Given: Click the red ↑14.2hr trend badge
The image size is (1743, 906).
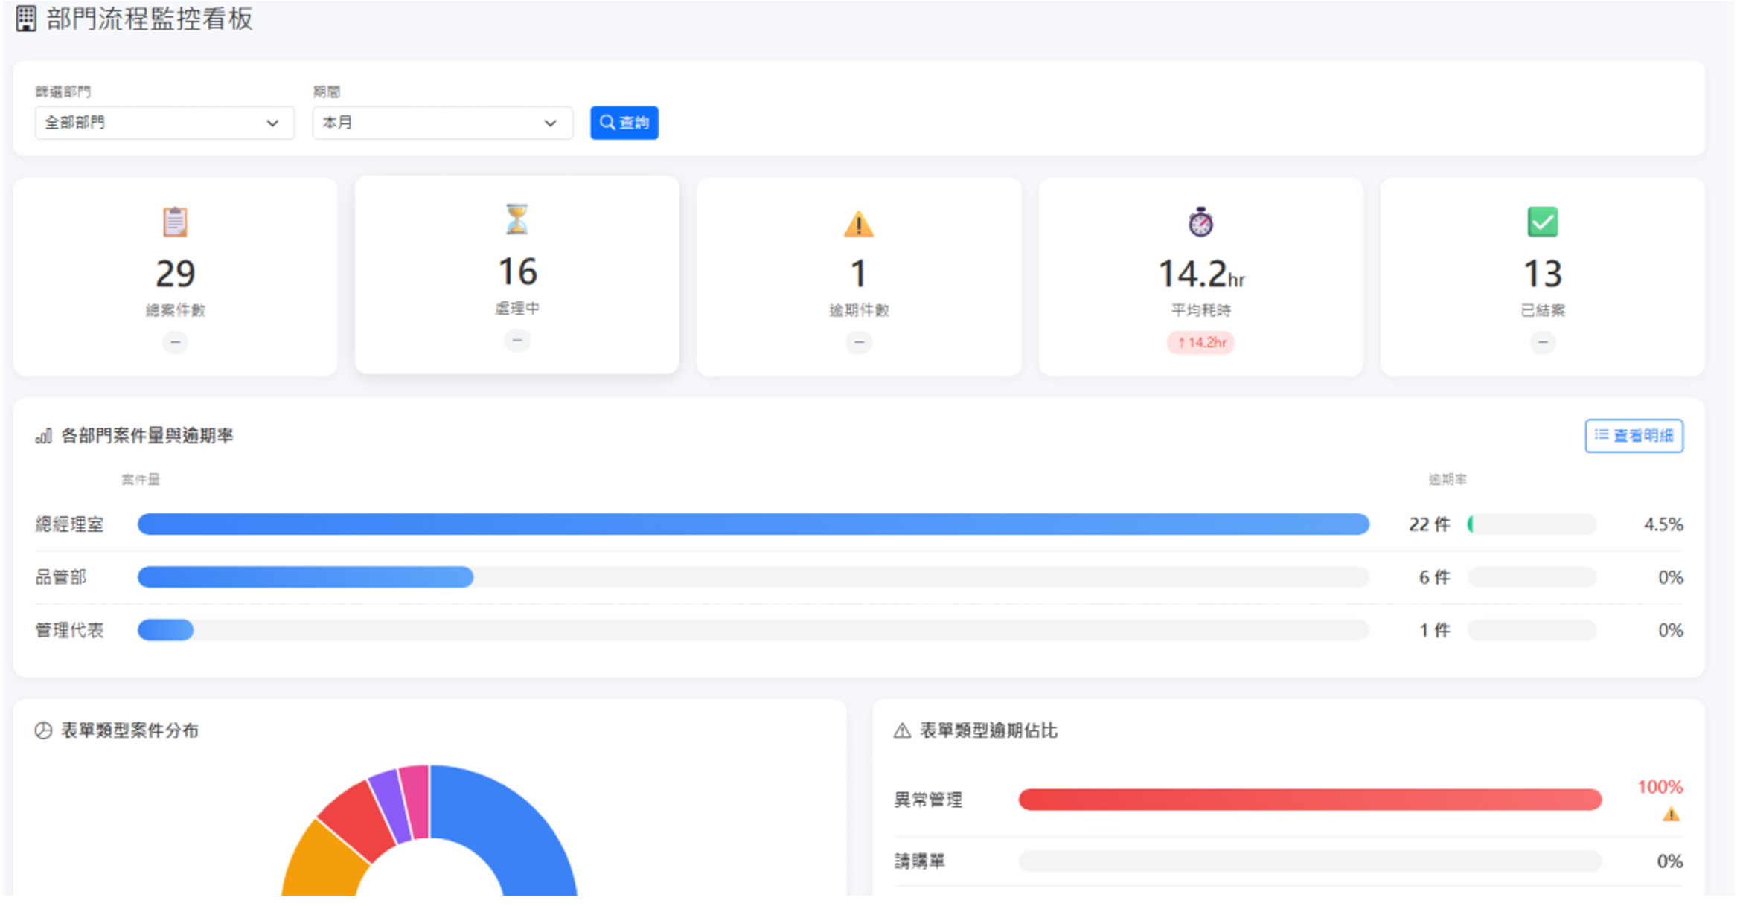Looking at the screenshot, I should (x=1200, y=342).
